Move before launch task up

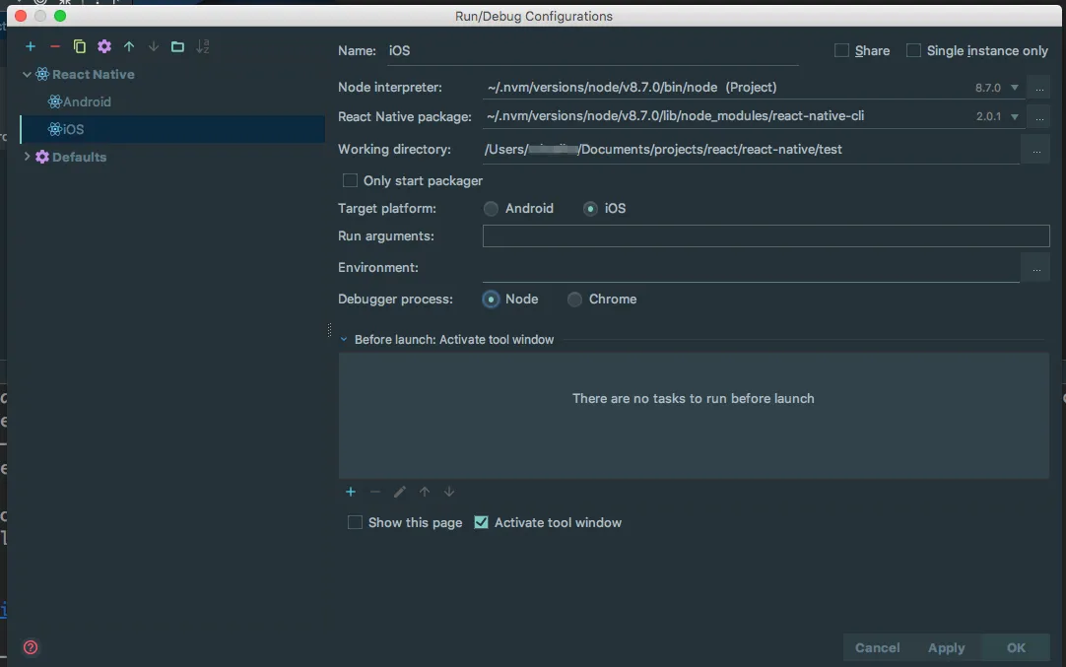pos(425,492)
